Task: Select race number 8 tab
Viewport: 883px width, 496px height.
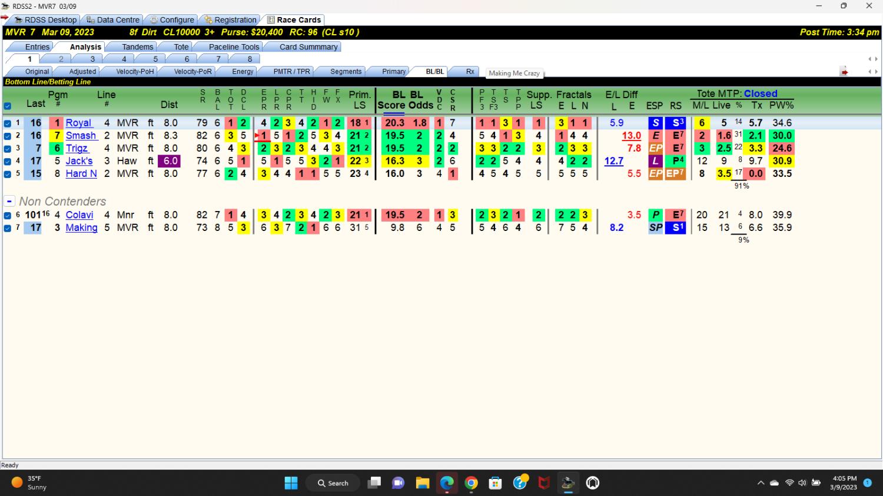Action: (250, 59)
